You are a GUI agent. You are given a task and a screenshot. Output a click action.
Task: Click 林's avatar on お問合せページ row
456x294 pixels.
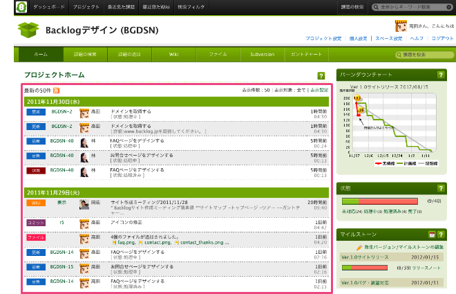click(84, 158)
